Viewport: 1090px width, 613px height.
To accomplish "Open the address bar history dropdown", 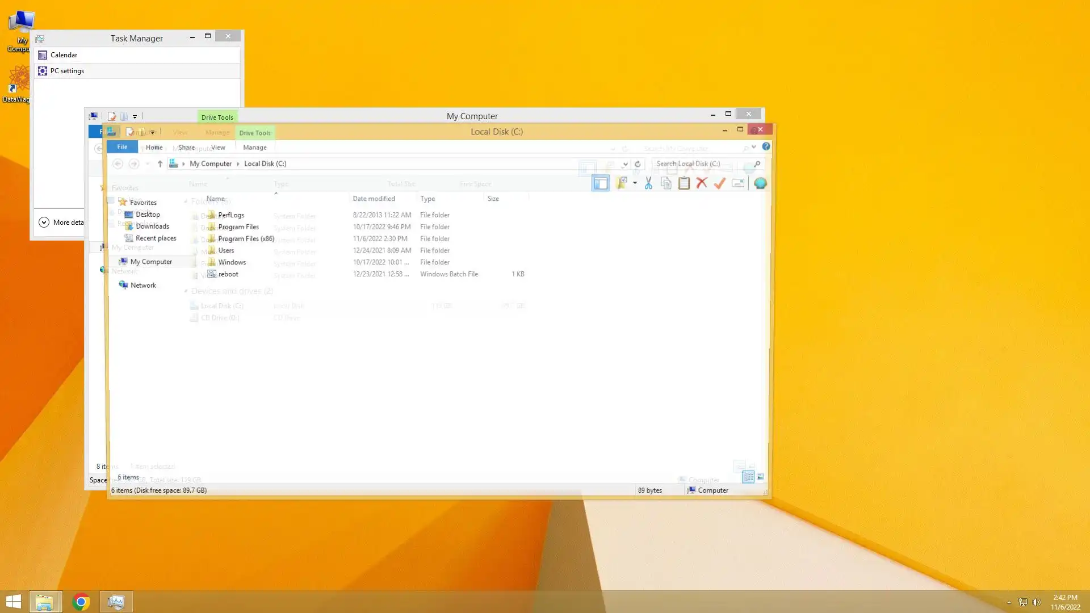I will point(624,164).
